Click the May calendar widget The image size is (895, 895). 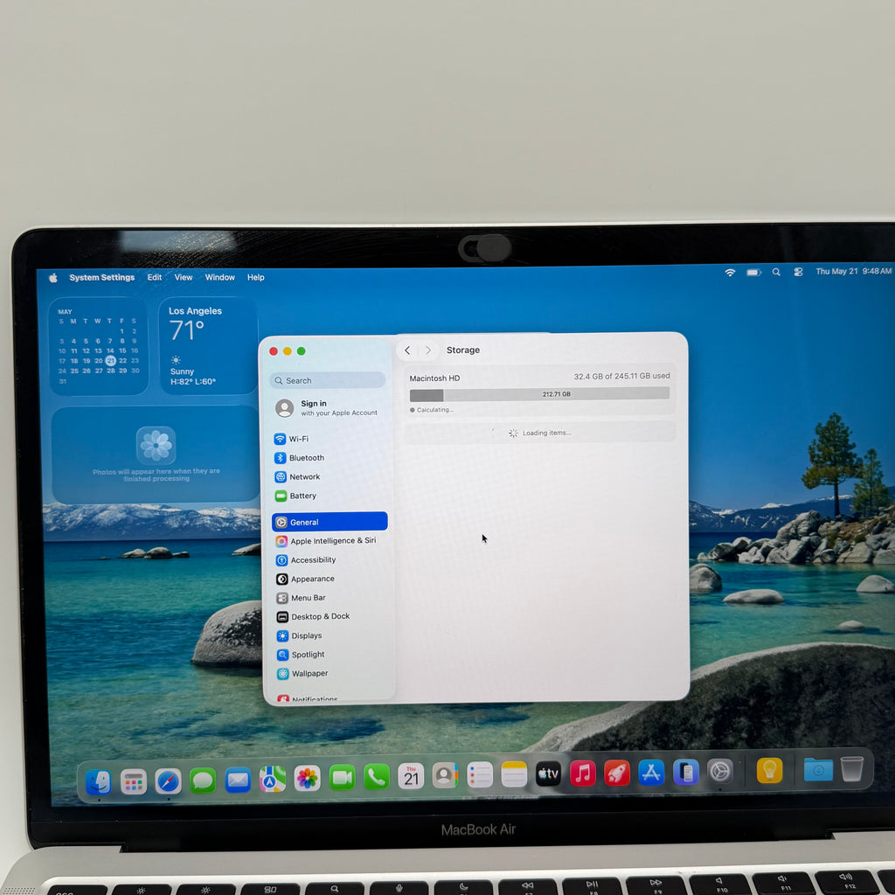point(99,346)
